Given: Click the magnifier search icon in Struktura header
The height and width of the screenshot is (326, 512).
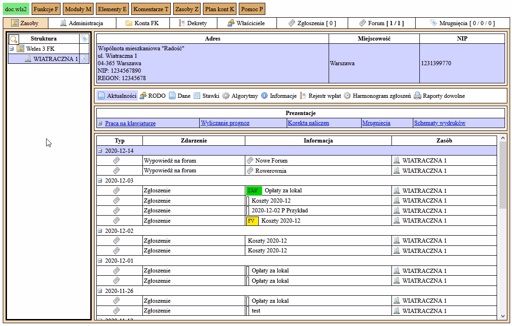Looking at the screenshot, I should pos(13,39).
